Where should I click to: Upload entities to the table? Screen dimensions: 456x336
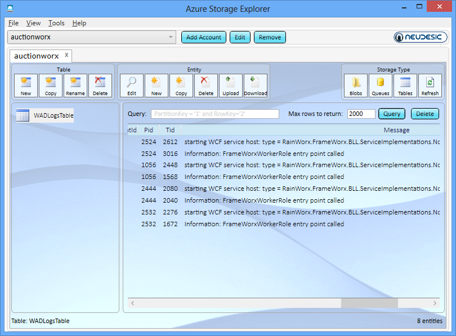pos(231,86)
